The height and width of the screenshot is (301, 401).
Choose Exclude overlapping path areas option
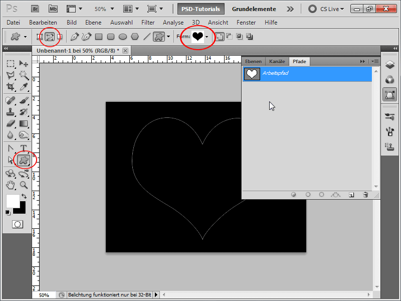[x=249, y=37]
